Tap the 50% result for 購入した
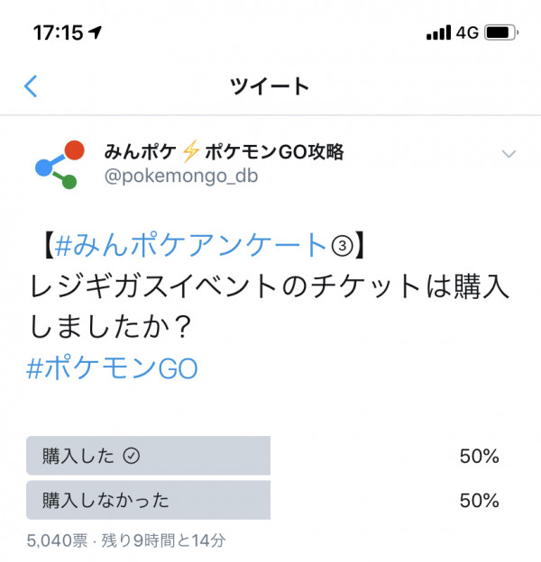Image resolution: width=541 pixels, height=562 pixels. pyautogui.click(x=480, y=457)
